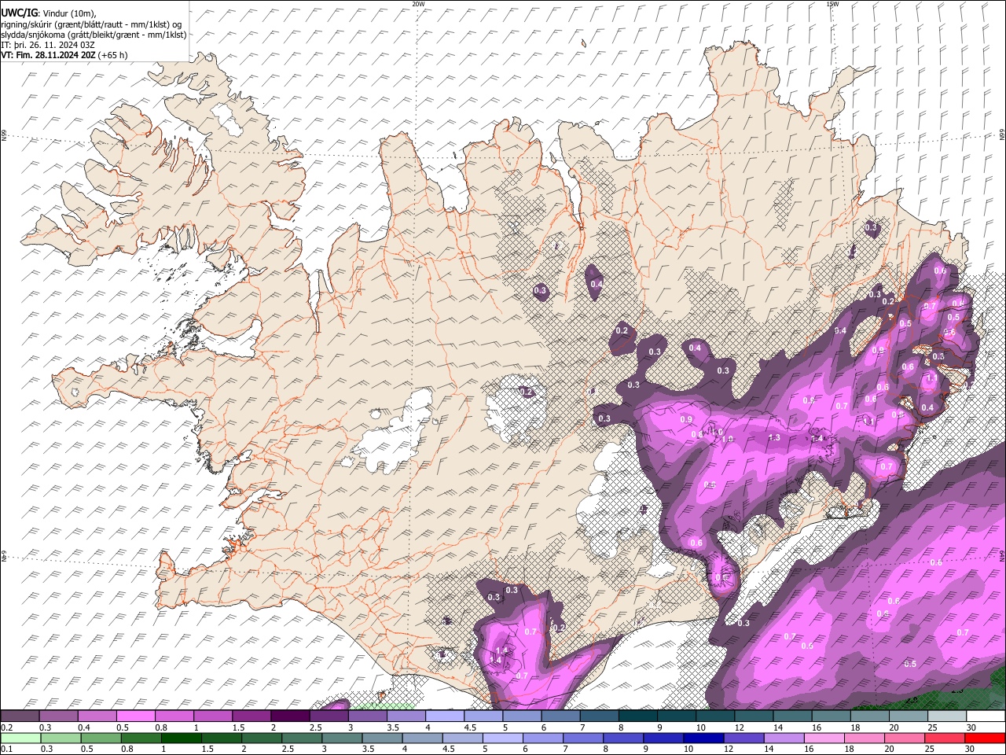Click the snow-scale swatch above label 4.5
Viewport: 1006px width, 755px height.
[x=483, y=716]
